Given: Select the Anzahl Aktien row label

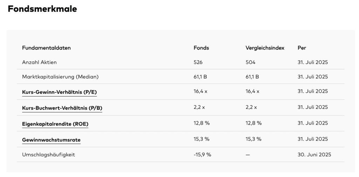Looking at the screenshot, I should tap(39, 62).
